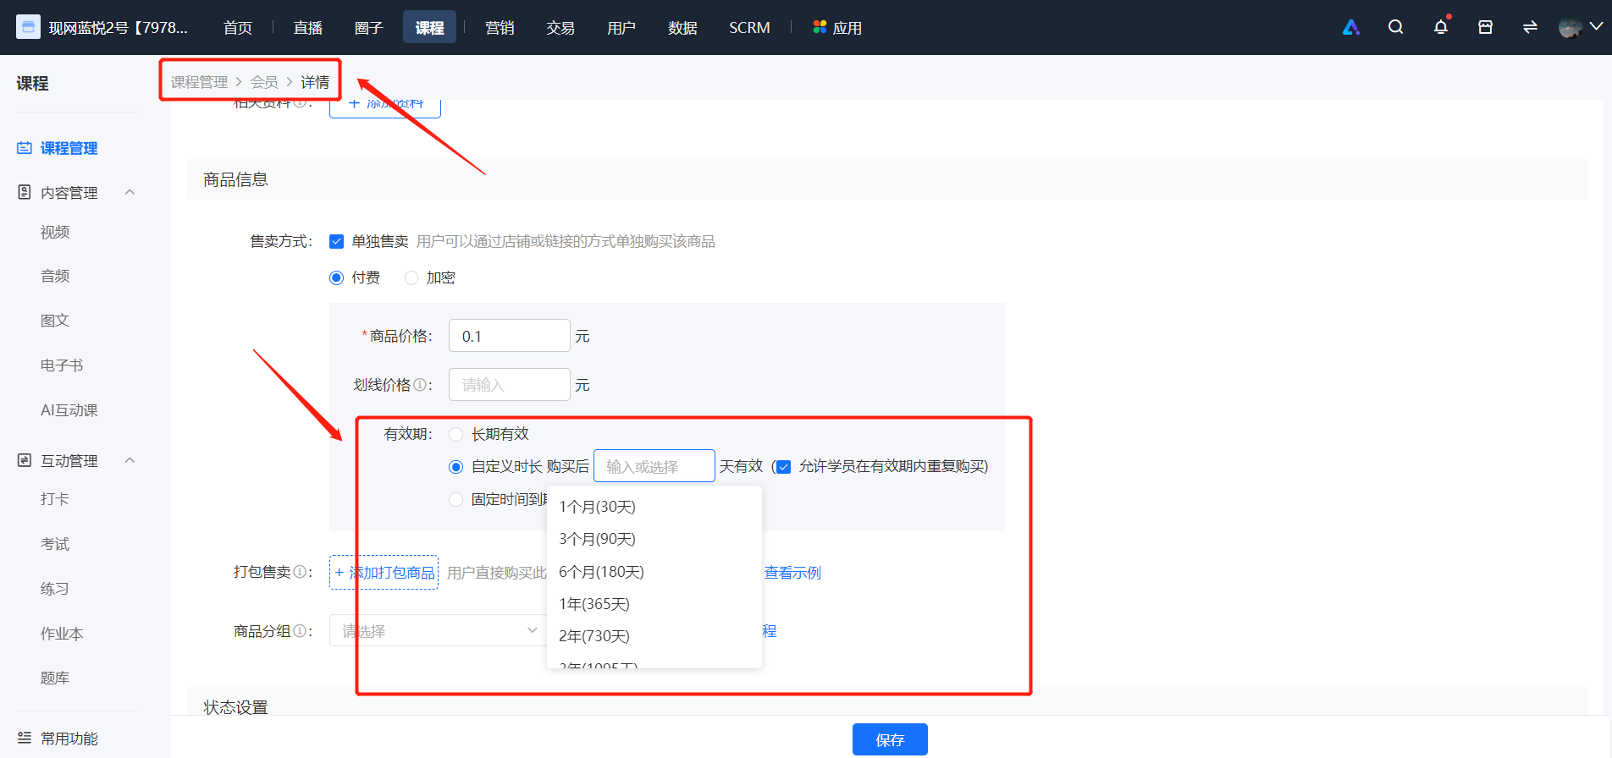The image size is (1612, 758).
Task: Open 练习 in the sidebar
Action: pyautogui.click(x=55, y=589)
